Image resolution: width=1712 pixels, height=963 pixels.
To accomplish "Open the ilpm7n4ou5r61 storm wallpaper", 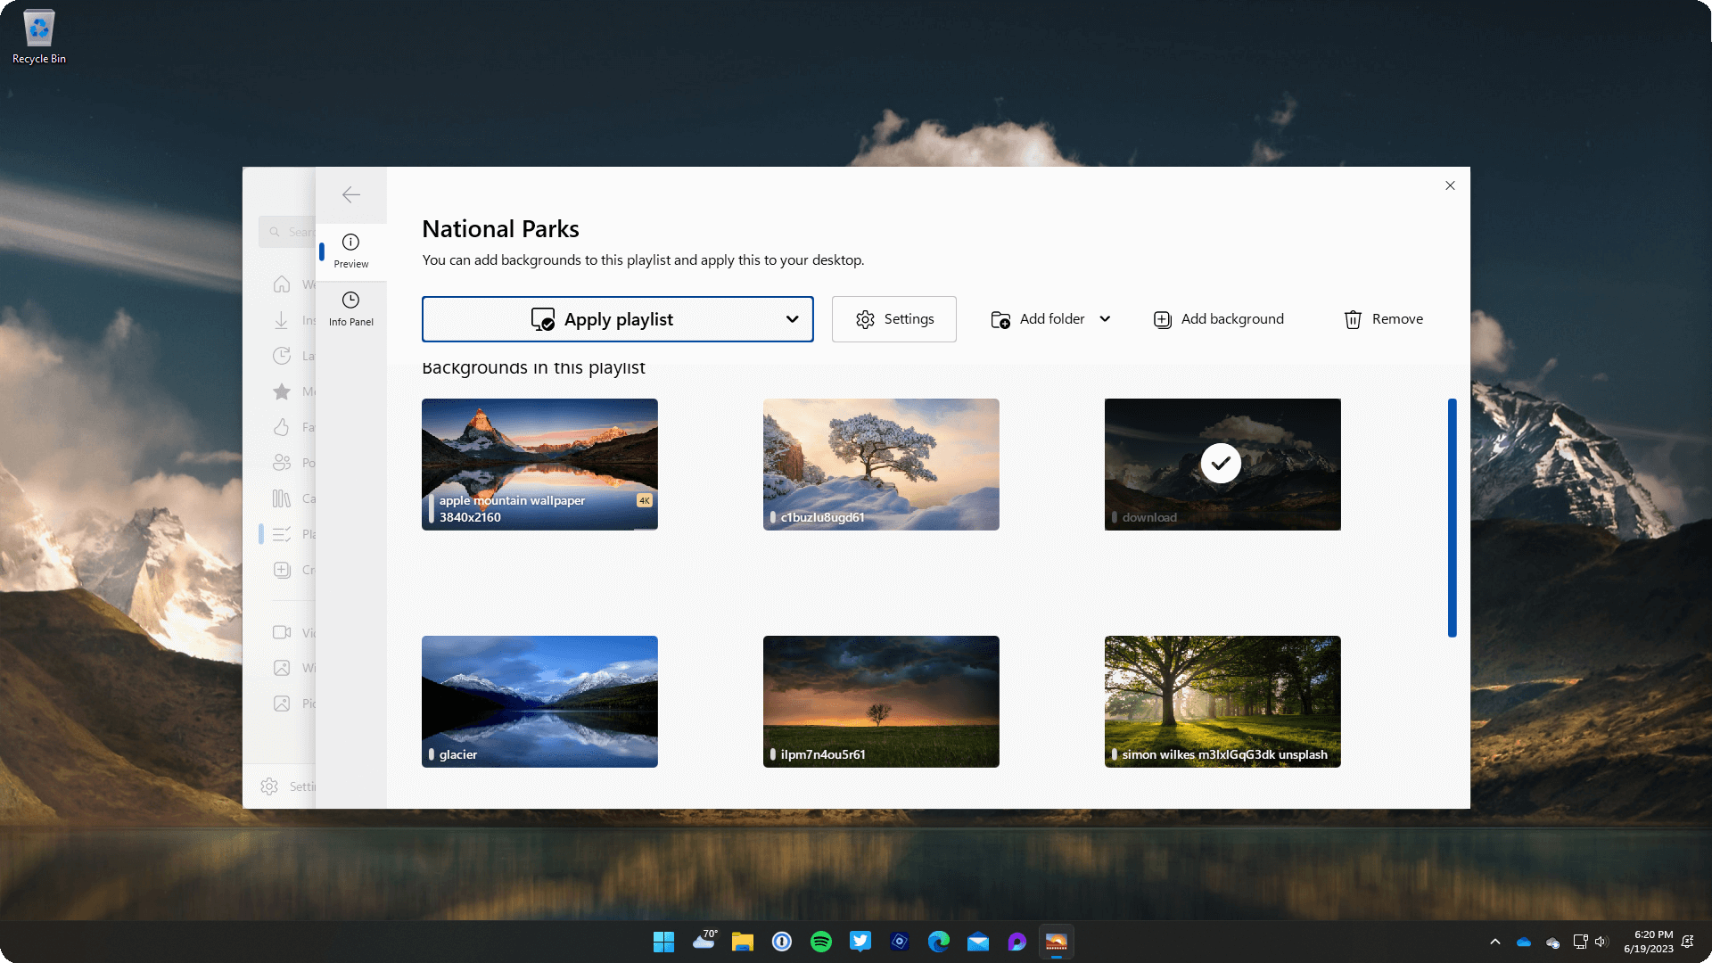I will click(x=881, y=701).
